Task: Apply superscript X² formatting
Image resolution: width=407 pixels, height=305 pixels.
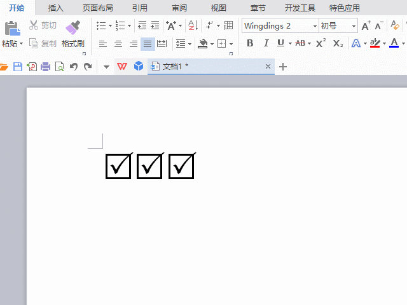Action: [x=321, y=43]
